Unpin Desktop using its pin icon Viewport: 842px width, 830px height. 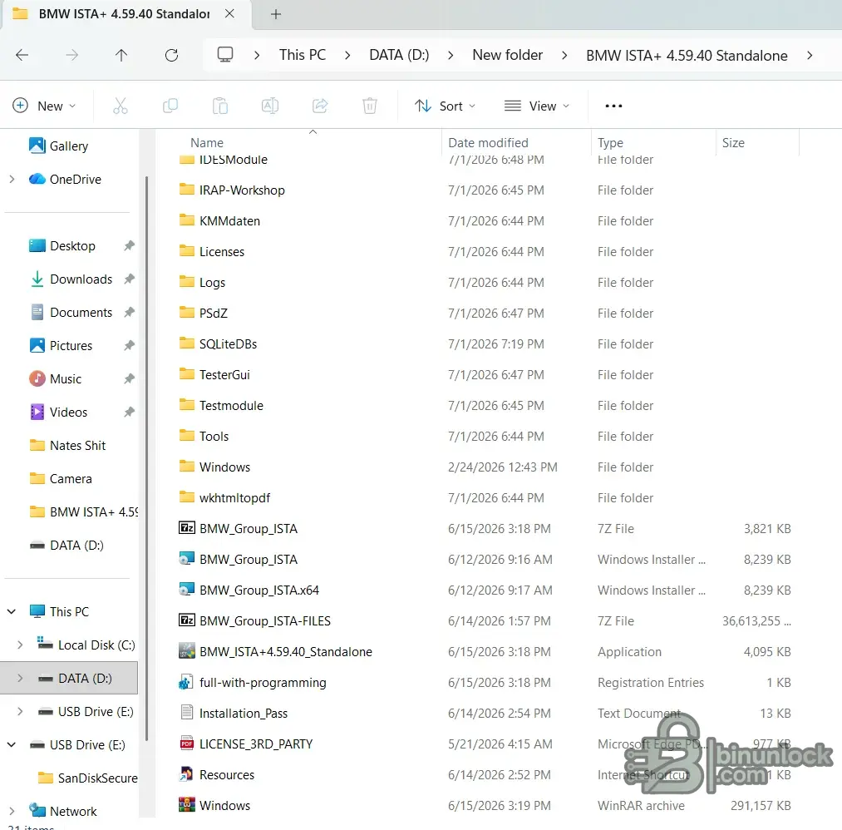(129, 246)
